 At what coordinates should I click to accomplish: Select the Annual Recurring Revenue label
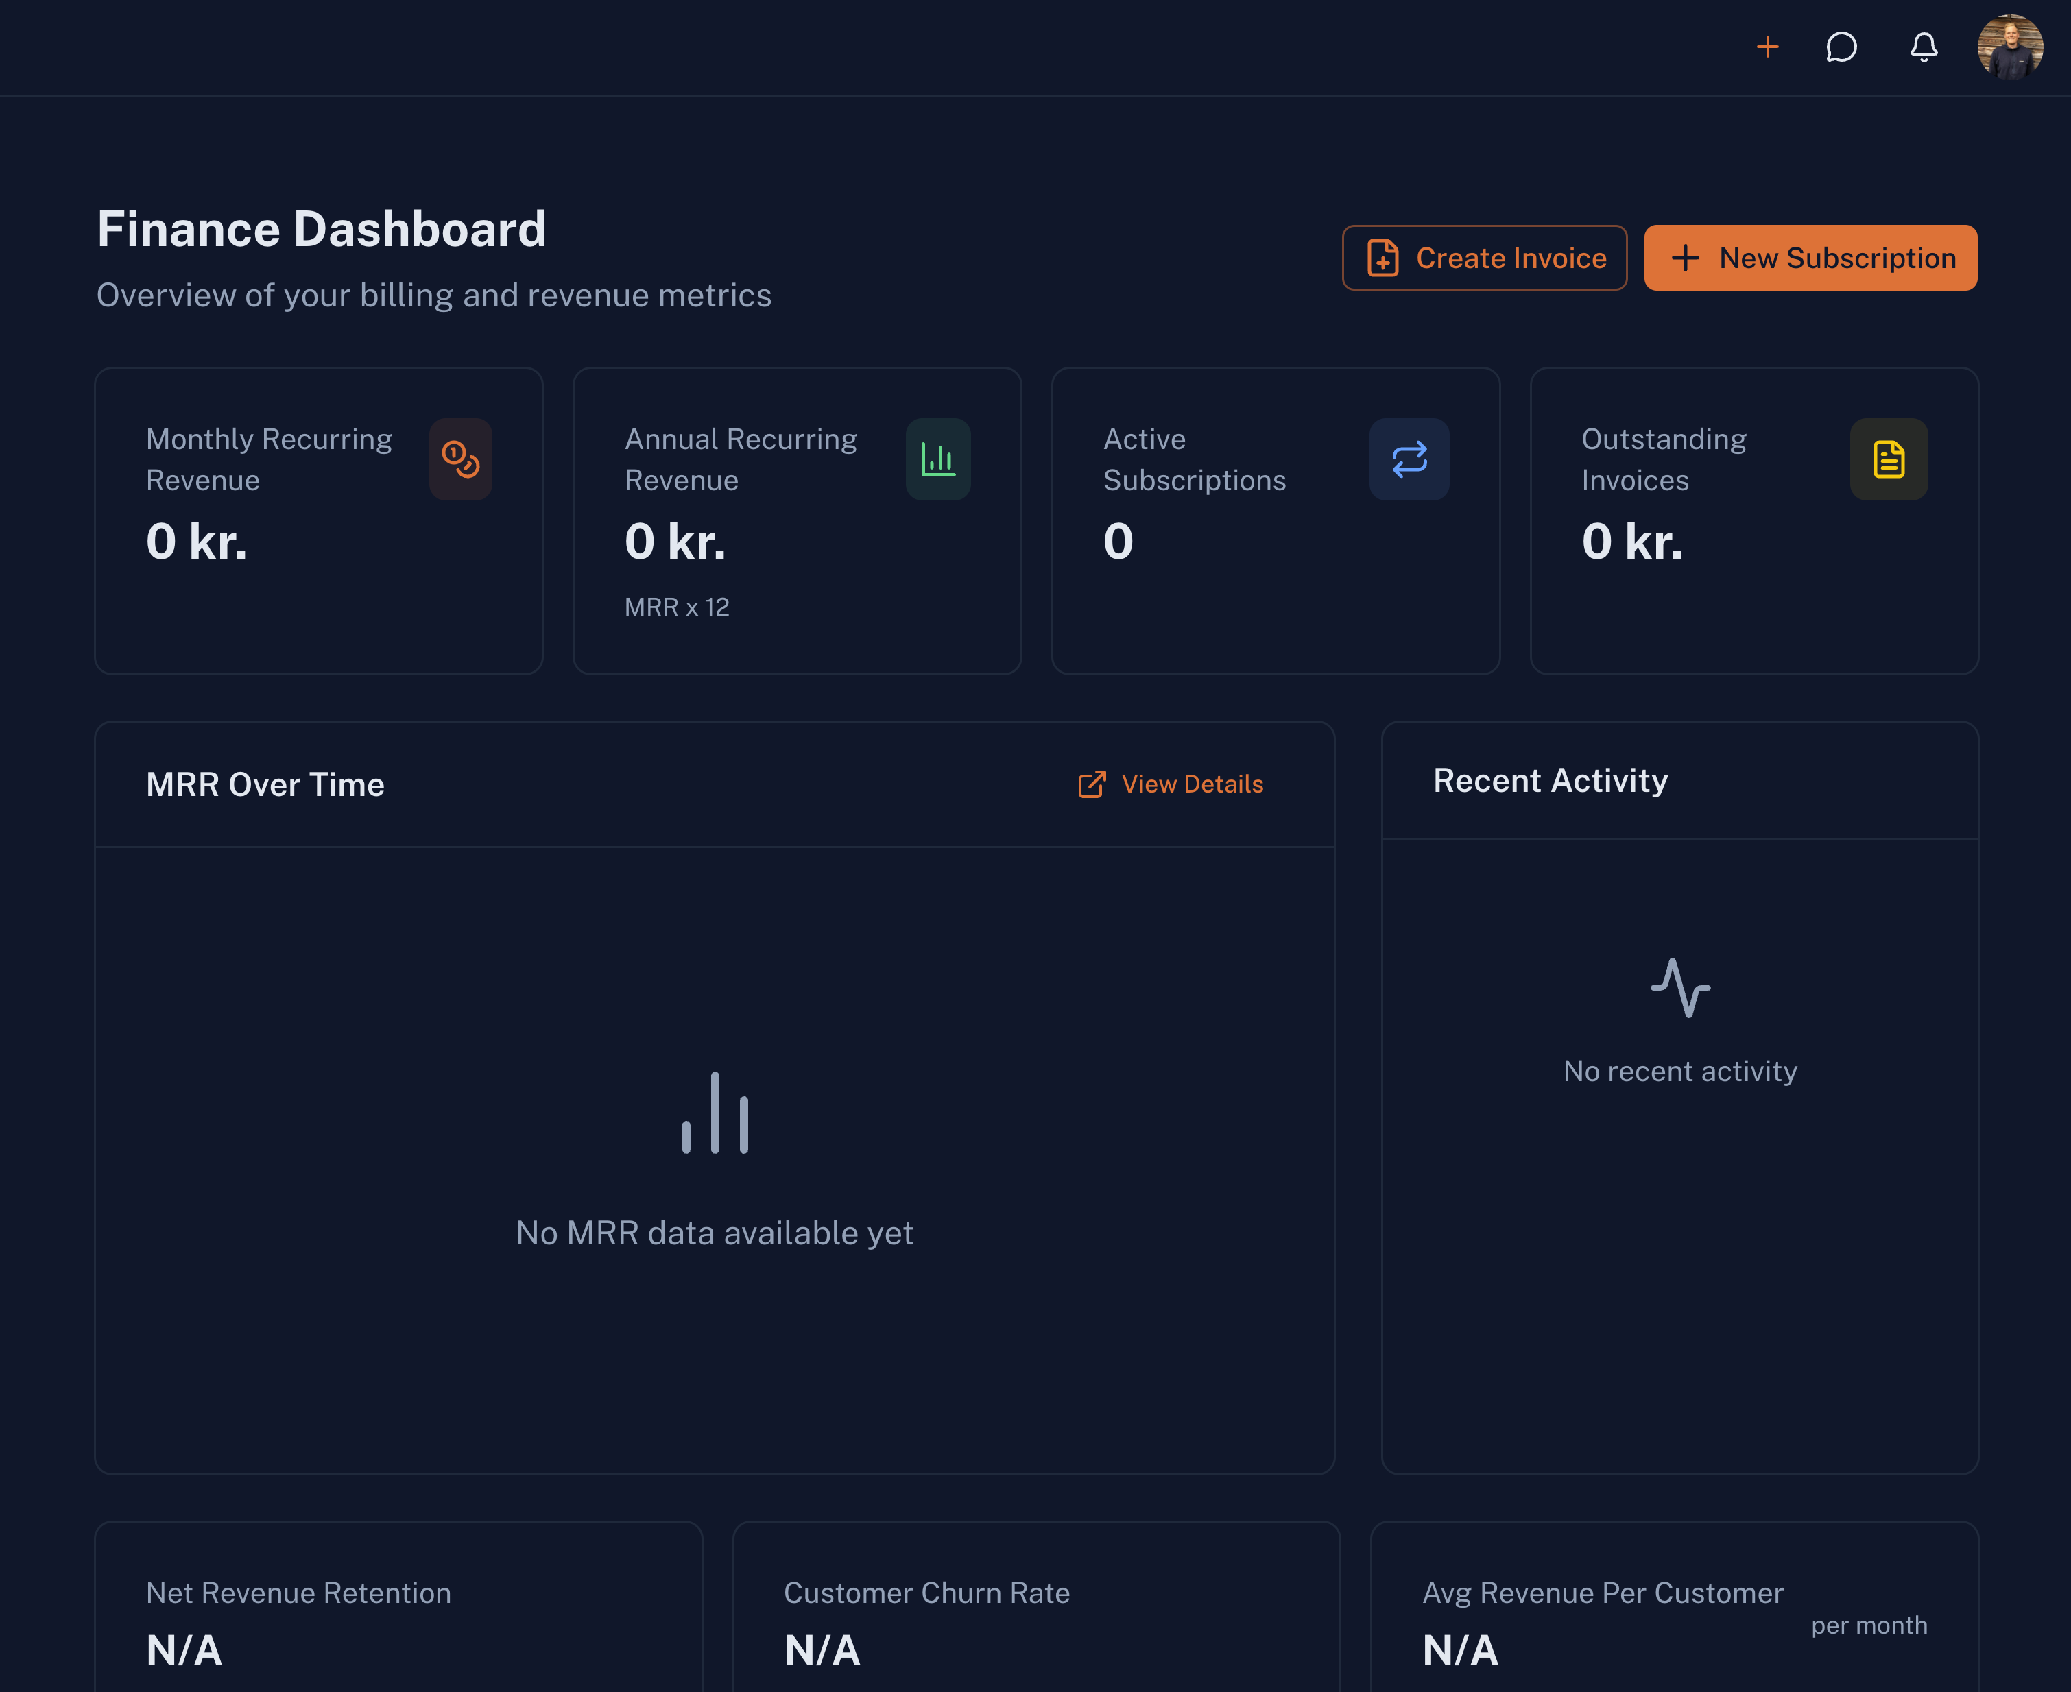click(x=741, y=459)
